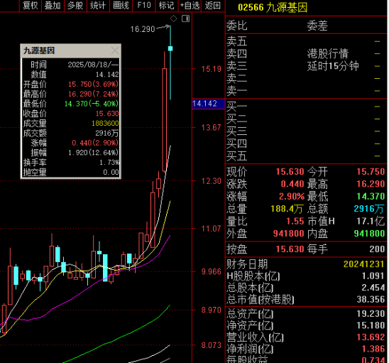Select the 委比 header label
The height and width of the screenshot is (363, 389).
pyautogui.click(x=236, y=26)
